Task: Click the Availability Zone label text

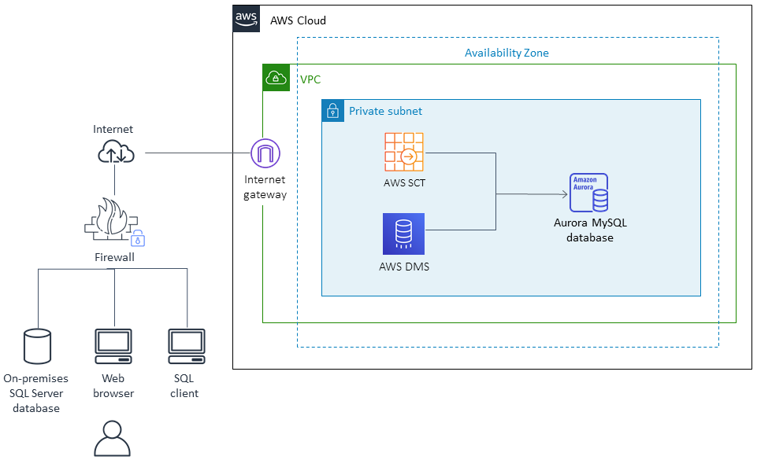Action: (x=507, y=53)
